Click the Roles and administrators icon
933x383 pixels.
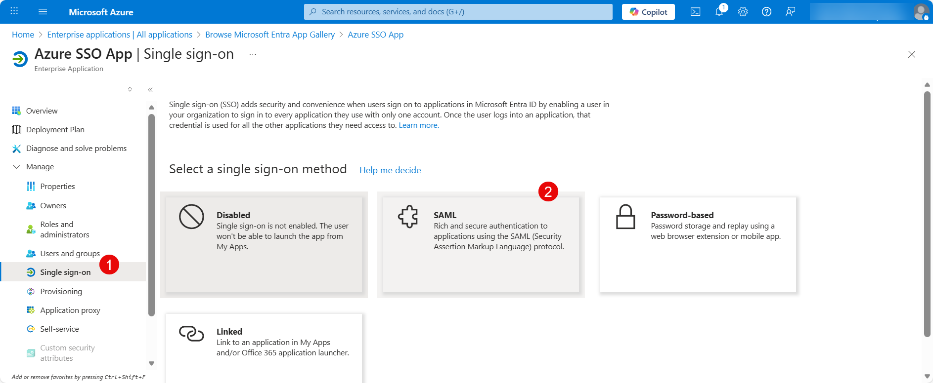coord(31,230)
